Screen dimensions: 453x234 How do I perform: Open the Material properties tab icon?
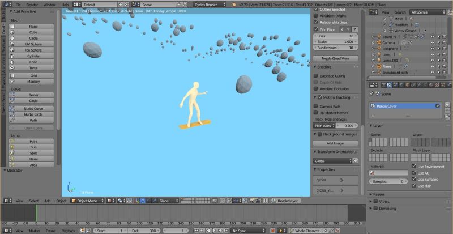coord(431,85)
